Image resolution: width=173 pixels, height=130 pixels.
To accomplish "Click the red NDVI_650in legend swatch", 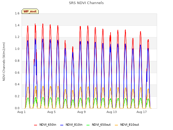I will pyautogui.click(x=35, y=125).
